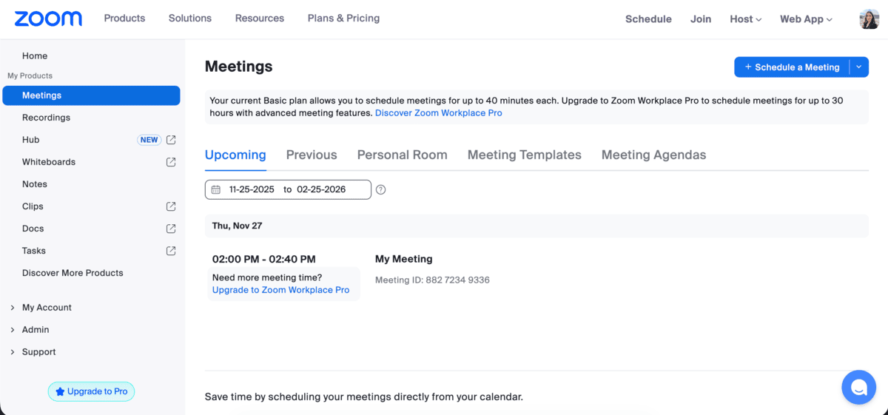
Task: Open Hub external link icon
Action: tap(171, 140)
